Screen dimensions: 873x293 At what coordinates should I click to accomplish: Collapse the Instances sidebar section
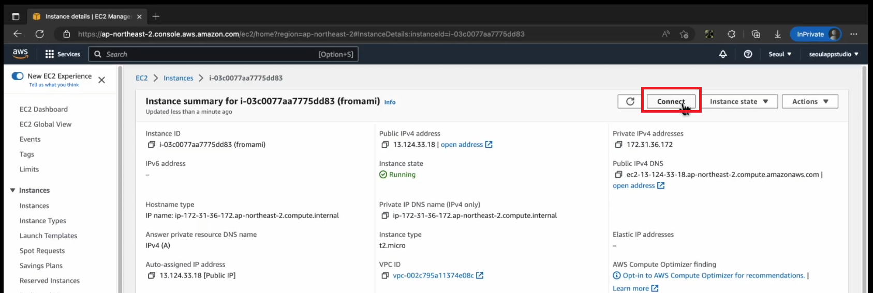(12, 190)
